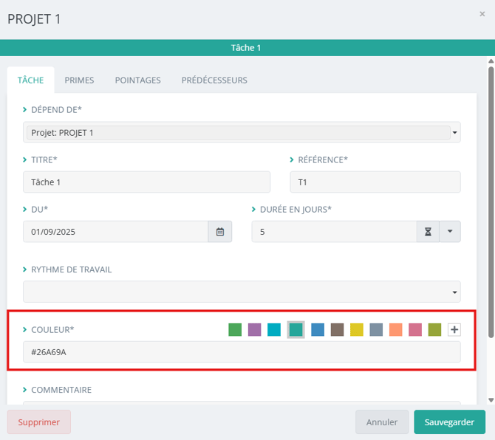
Task: Click the hourglass duration icon
Action: (x=428, y=232)
